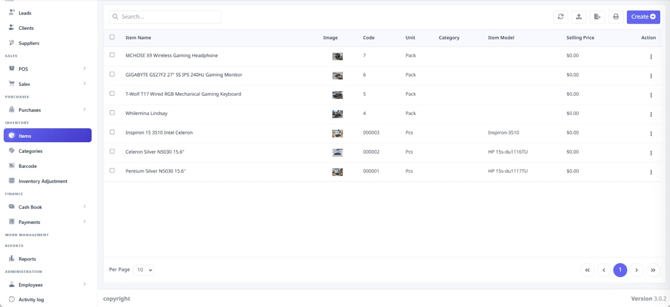Image resolution: width=670 pixels, height=307 pixels.
Task: Open action menu for Whilemina Lindsay
Action: 651,115
